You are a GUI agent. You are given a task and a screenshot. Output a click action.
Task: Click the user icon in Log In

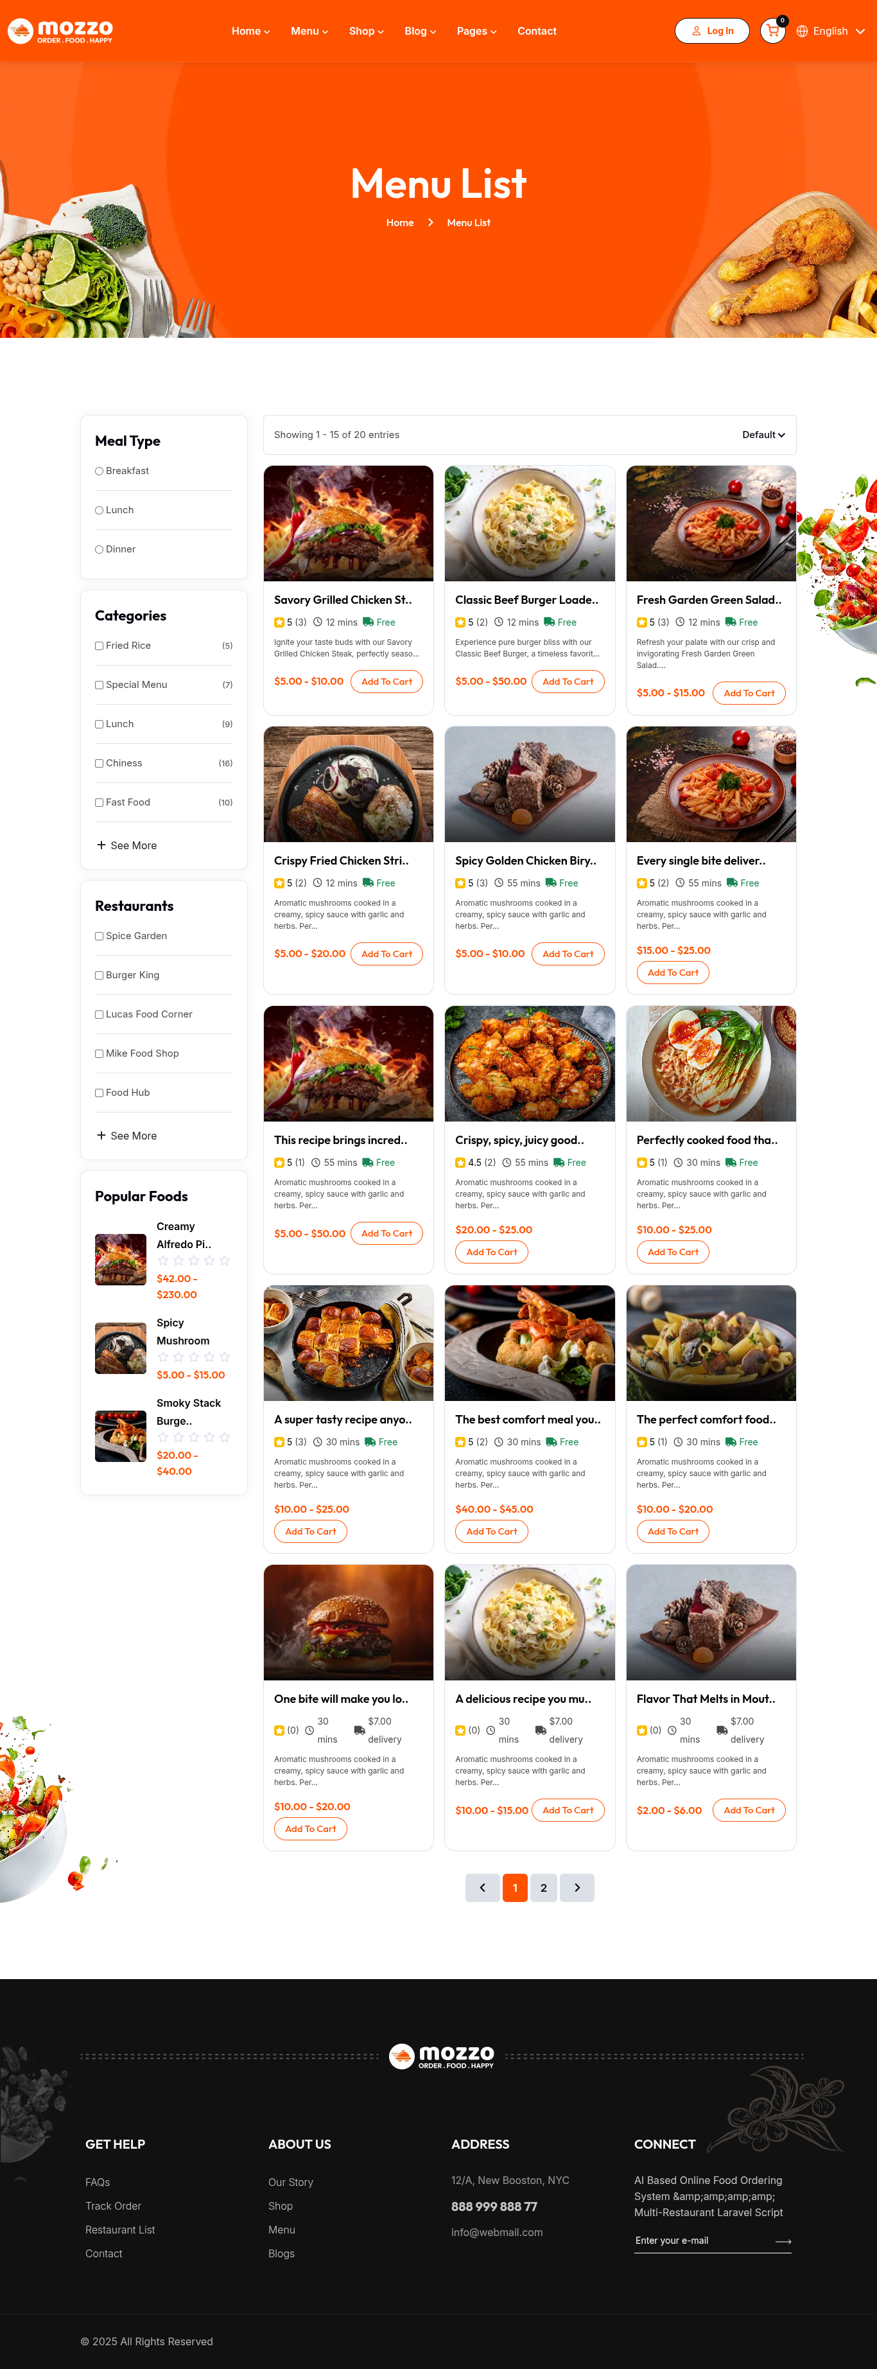pyautogui.click(x=697, y=31)
